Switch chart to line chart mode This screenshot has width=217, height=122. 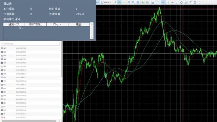coord(124,2)
